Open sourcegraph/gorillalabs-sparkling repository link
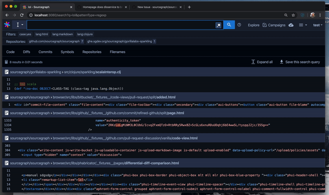This screenshot has height=195, width=329. (x=35, y=72)
